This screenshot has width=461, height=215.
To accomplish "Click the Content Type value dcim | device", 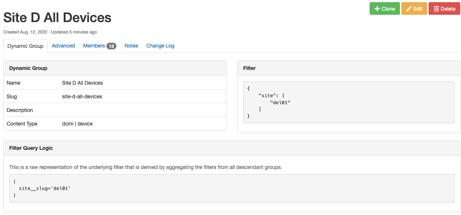I will [x=77, y=124].
